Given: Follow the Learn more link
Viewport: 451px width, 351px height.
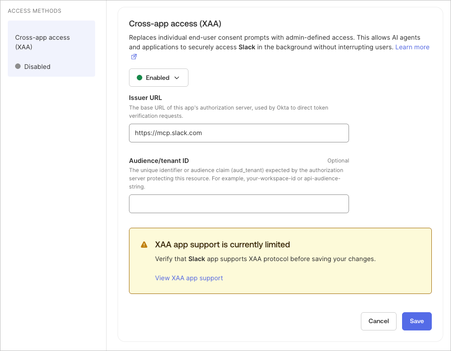Looking at the screenshot, I should 412,47.
